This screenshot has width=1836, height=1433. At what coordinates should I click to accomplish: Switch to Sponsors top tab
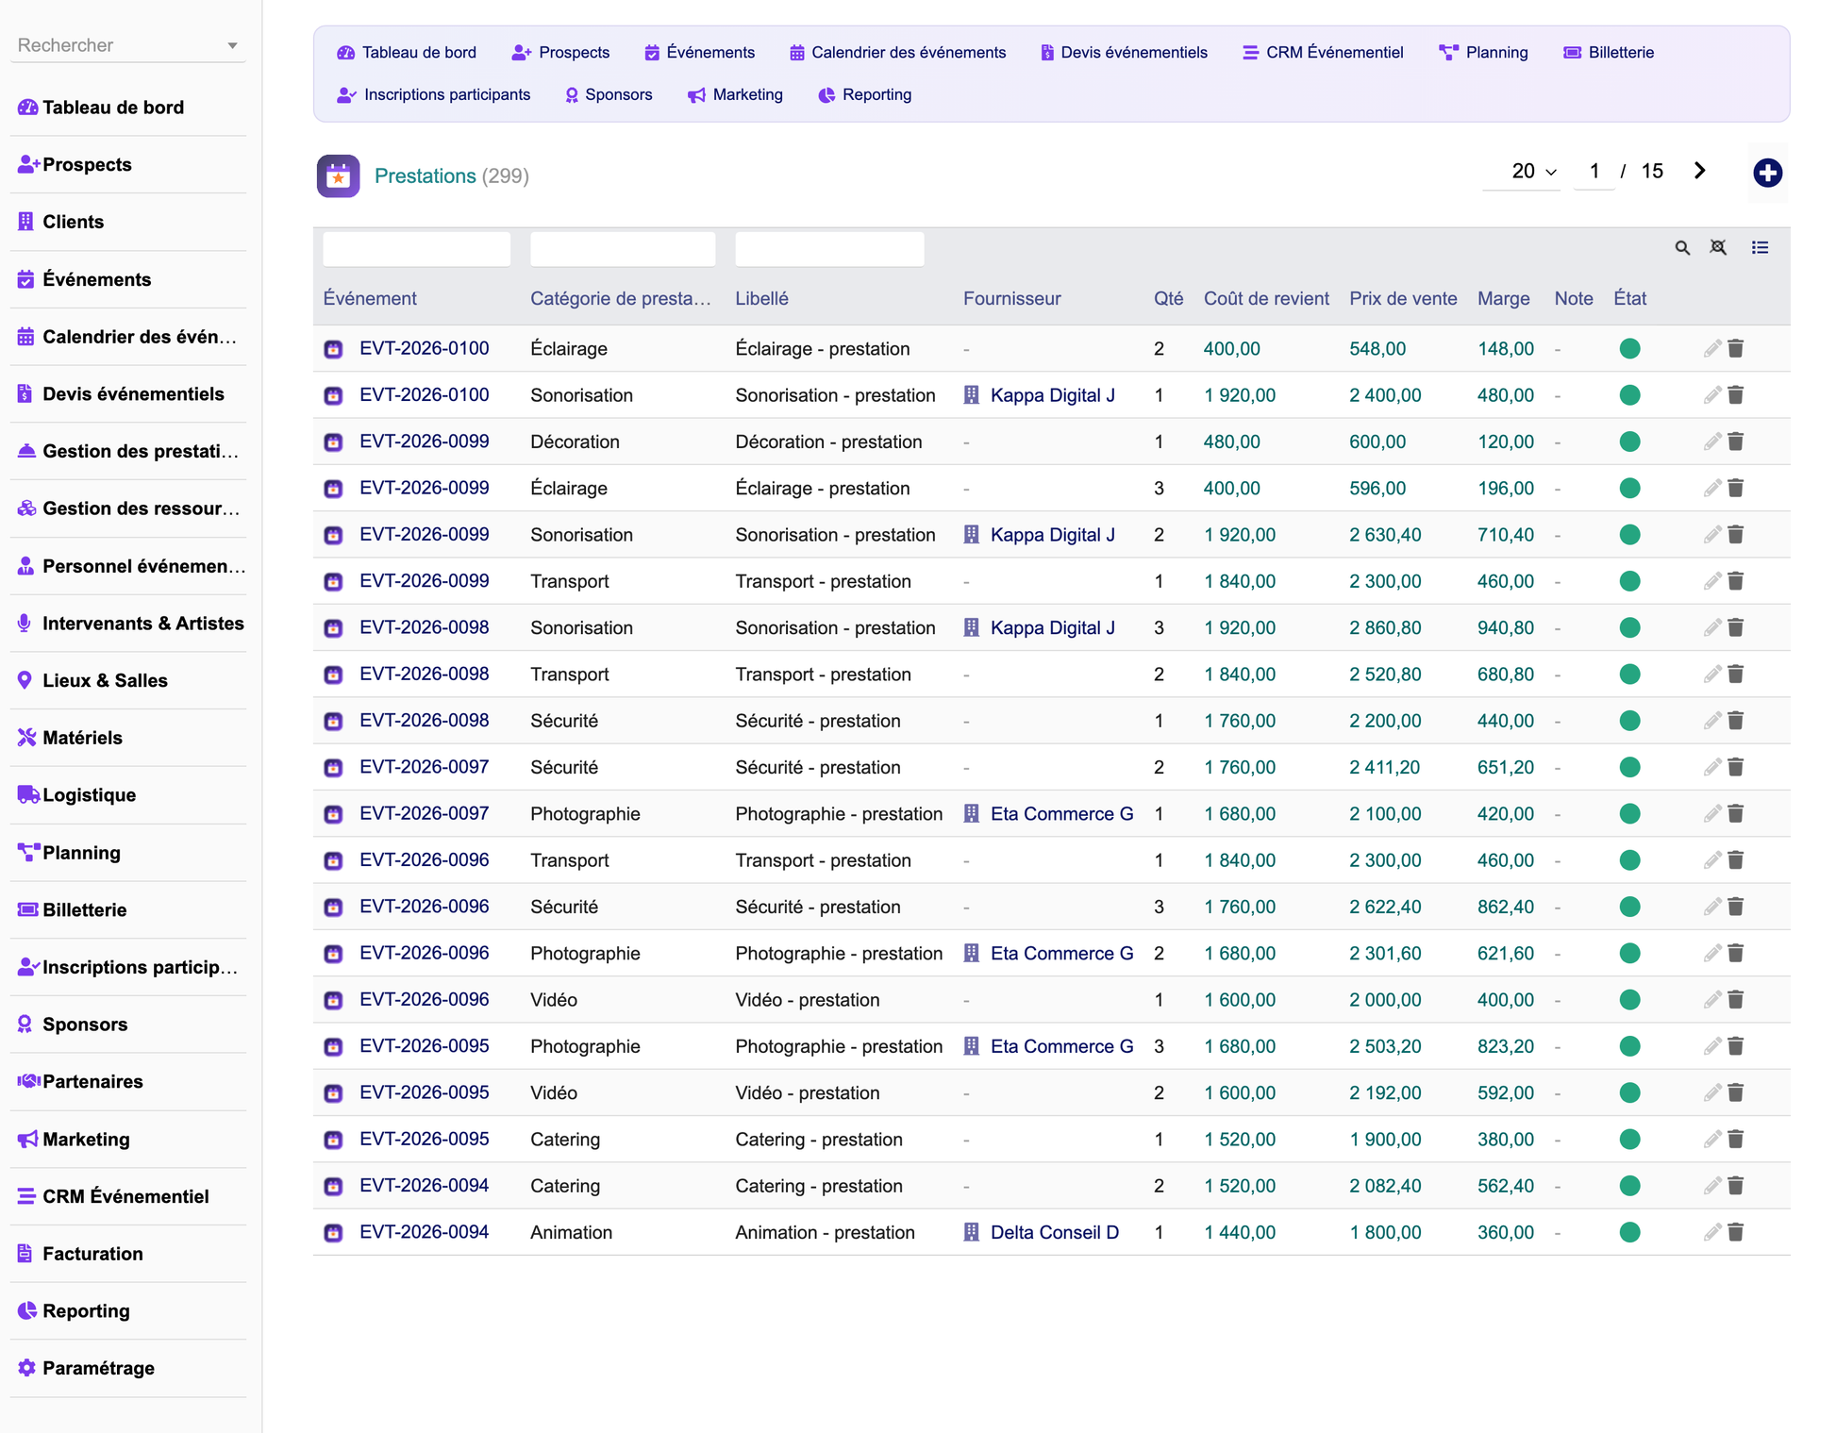pyautogui.click(x=609, y=95)
